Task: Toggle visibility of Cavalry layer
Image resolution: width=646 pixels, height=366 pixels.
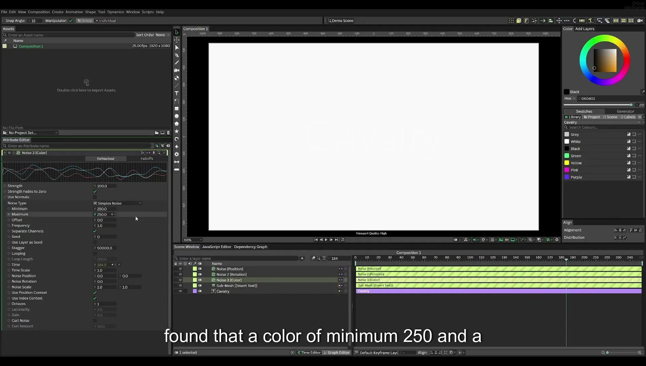Action: [x=180, y=291]
